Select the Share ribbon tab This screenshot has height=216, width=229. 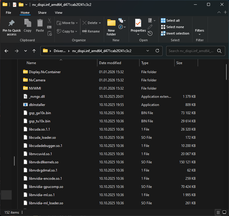coord(42,13)
